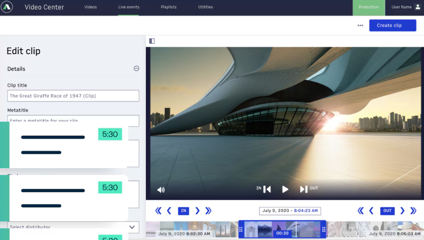Open the Select distributor dropdown
Image resolution: width=424 pixels, height=240 pixels.
click(73, 227)
